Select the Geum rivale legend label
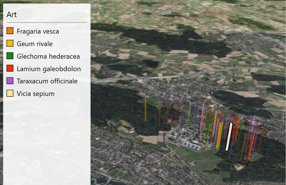Screen dimensions: 286x185 [x=35, y=44]
